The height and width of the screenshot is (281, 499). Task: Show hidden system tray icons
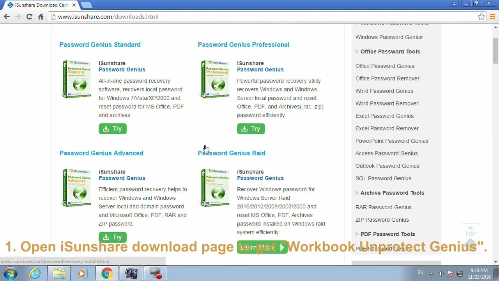pyautogui.click(x=431, y=273)
